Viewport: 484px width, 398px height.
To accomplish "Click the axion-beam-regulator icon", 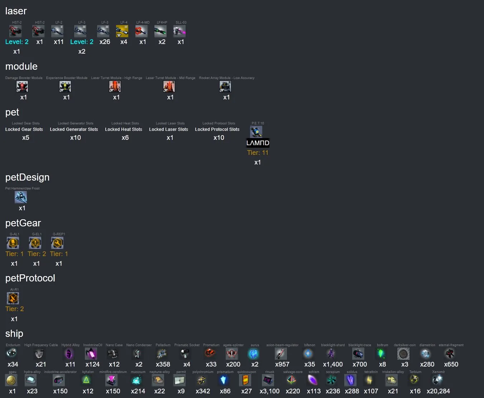I will point(281,354).
